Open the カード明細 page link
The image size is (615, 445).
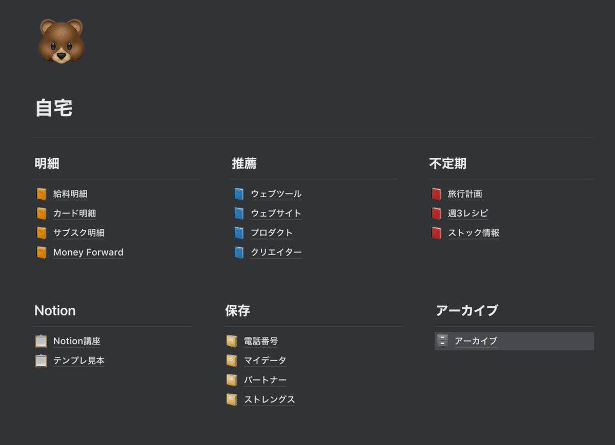tap(75, 214)
